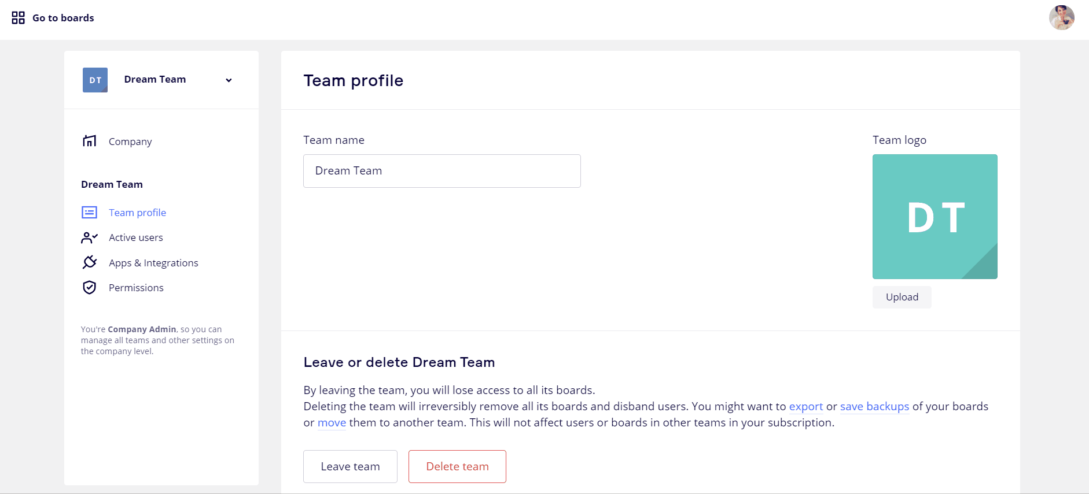The width and height of the screenshot is (1089, 494).
Task: Open the user avatar menu
Action: (1061, 18)
